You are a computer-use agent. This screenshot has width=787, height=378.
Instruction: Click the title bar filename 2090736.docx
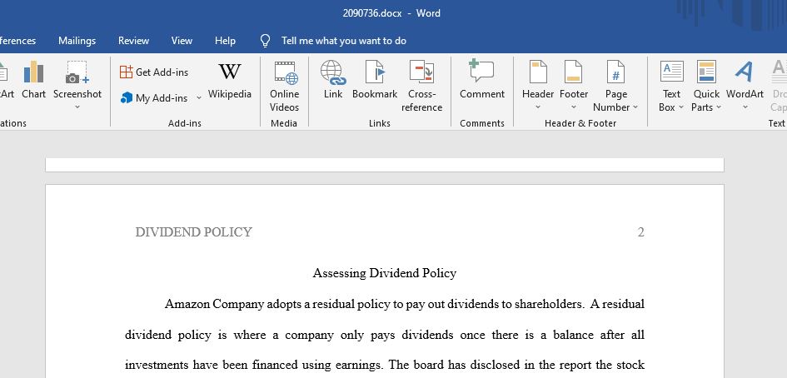(x=372, y=13)
